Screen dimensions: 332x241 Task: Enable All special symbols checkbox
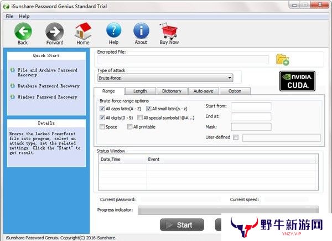click(x=140, y=117)
